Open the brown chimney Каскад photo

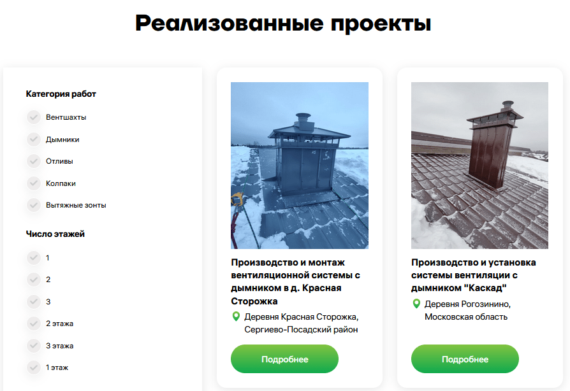(479, 166)
